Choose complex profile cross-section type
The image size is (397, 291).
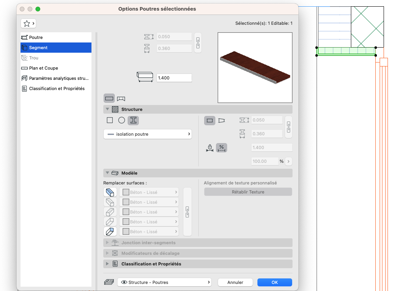pyautogui.click(x=133, y=120)
